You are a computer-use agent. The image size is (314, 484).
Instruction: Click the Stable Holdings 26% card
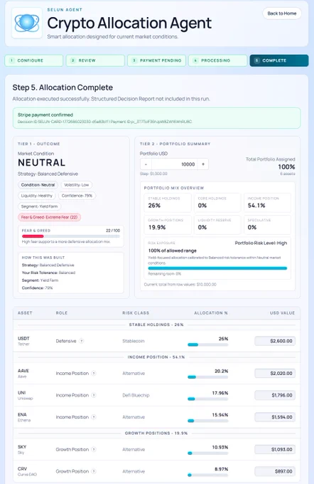click(x=168, y=202)
